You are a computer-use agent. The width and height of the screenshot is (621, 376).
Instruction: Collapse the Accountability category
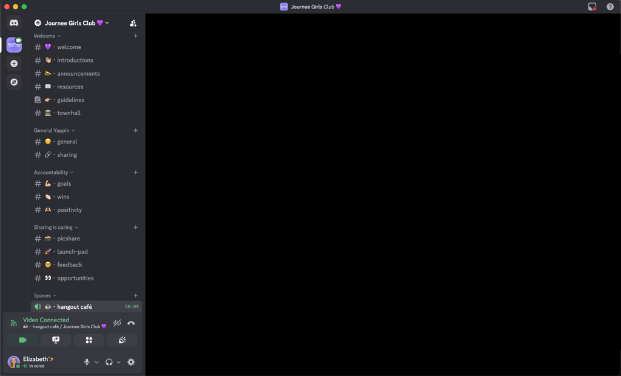tap(53, 173)
